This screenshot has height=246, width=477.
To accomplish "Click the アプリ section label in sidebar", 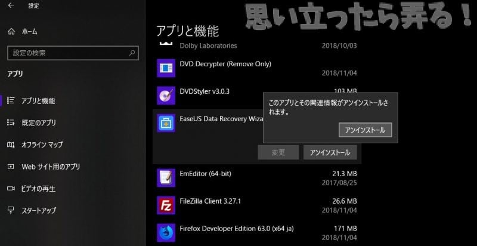I will (x=16, y=74).
